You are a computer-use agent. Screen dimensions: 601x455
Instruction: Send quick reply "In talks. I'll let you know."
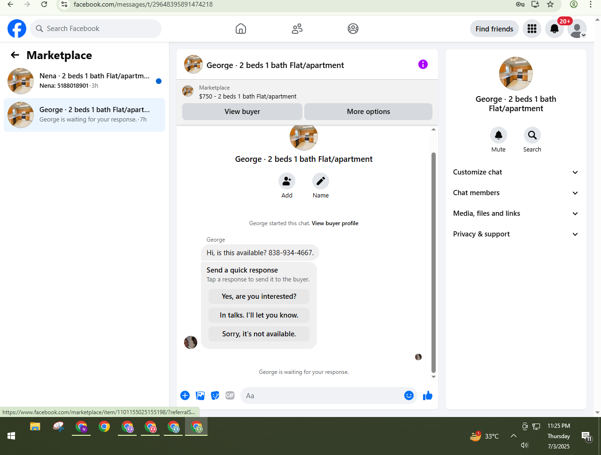(259, 315)
